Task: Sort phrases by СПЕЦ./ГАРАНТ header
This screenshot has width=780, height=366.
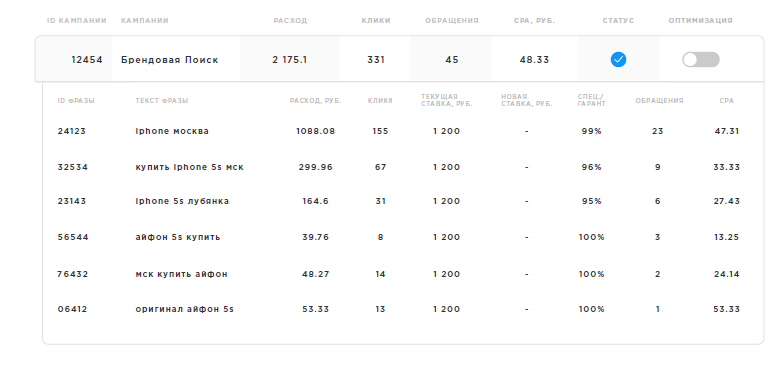Action: click(592, 100)
